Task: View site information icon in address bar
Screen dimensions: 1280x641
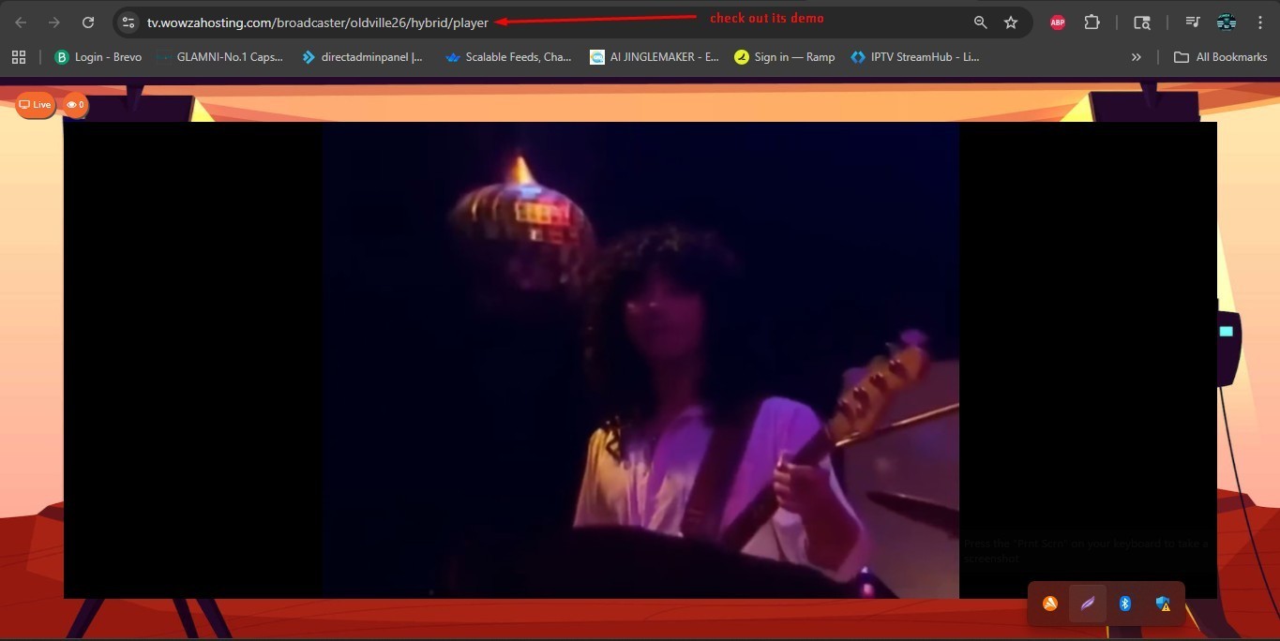Action: click(128, 22)
